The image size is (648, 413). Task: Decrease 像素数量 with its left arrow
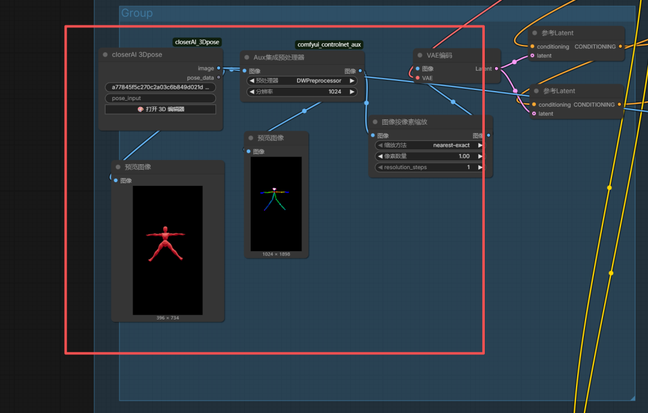tap(380, 156)
